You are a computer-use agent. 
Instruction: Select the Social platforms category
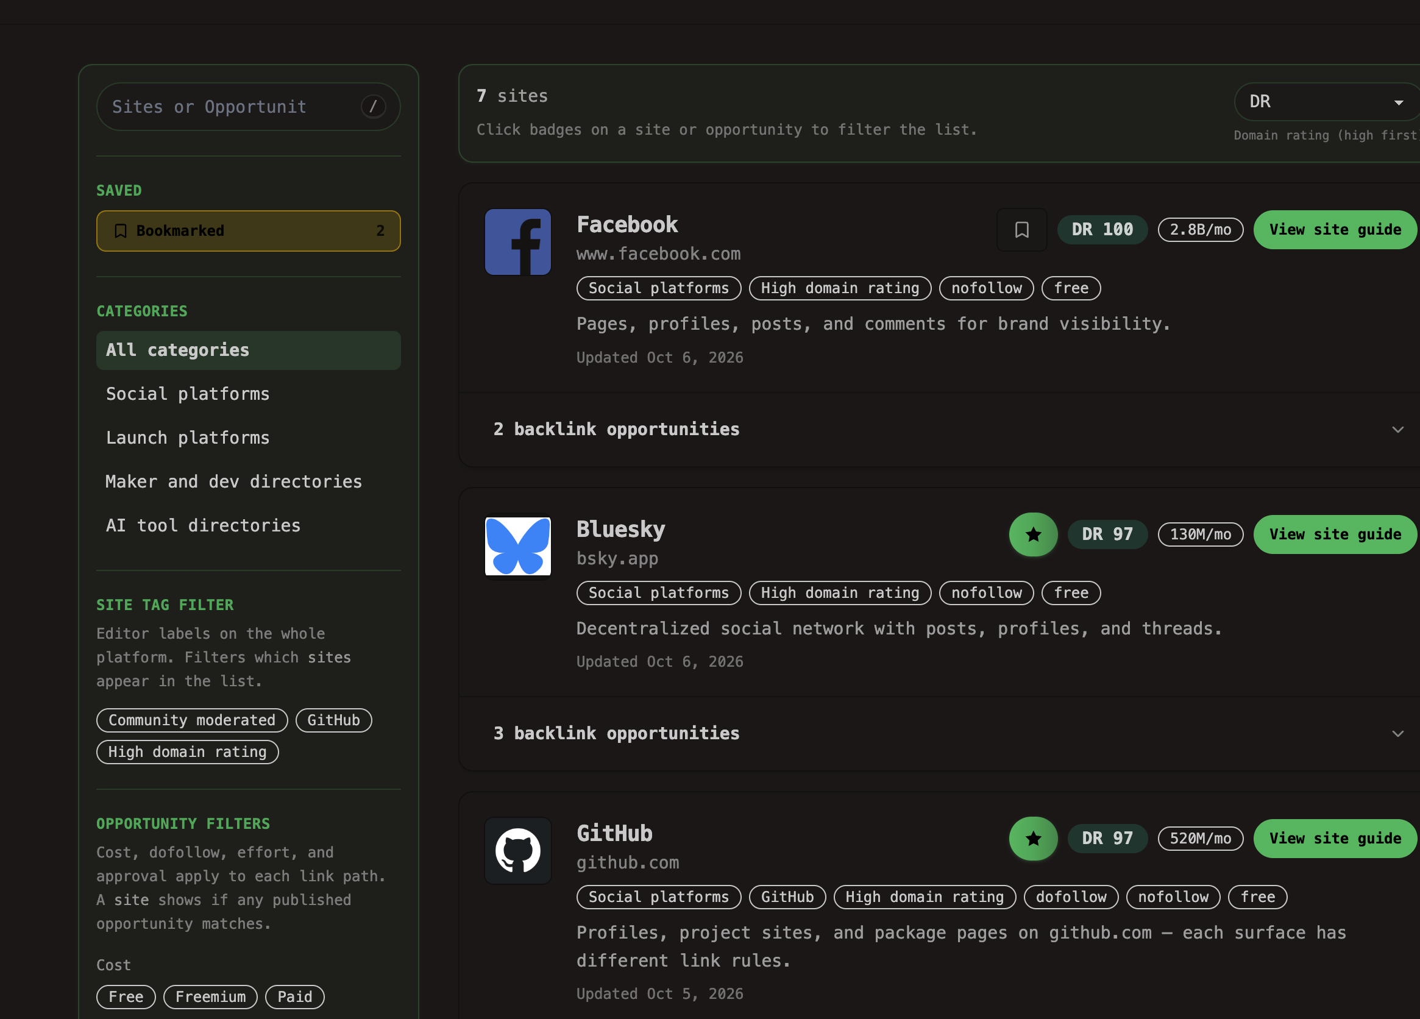coord(248,394)
